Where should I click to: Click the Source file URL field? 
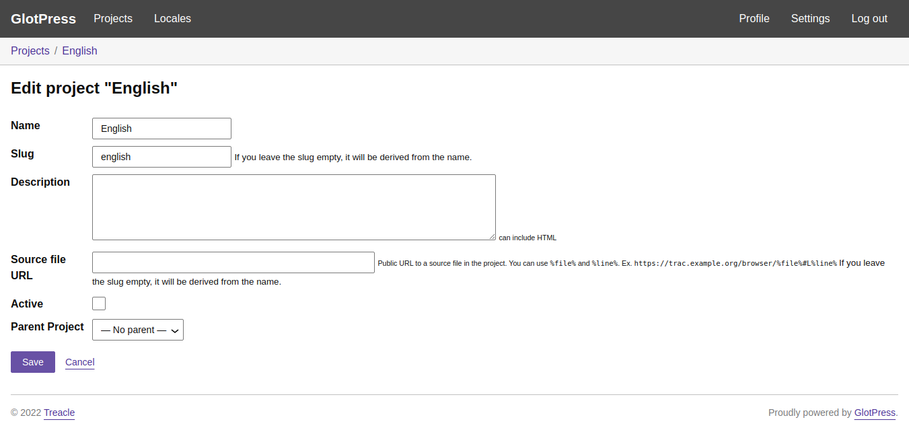(233, 262)
